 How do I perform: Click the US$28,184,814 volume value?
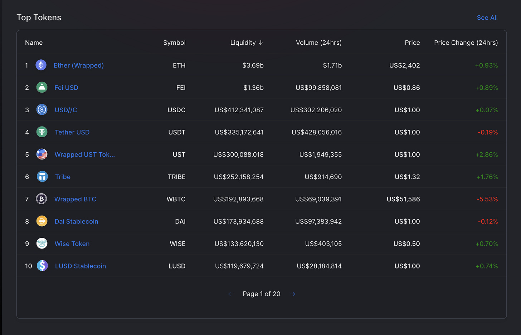pos(319,266)
